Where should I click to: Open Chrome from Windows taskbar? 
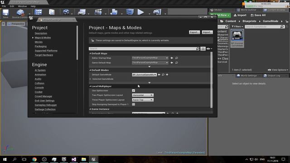pyautogui.click(x=34, y=159)
